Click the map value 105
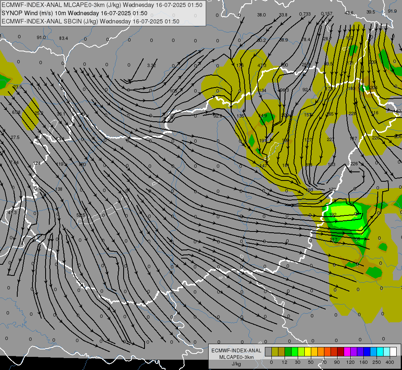The height and width of the screenshot is (370, 402). pos(173,91)
